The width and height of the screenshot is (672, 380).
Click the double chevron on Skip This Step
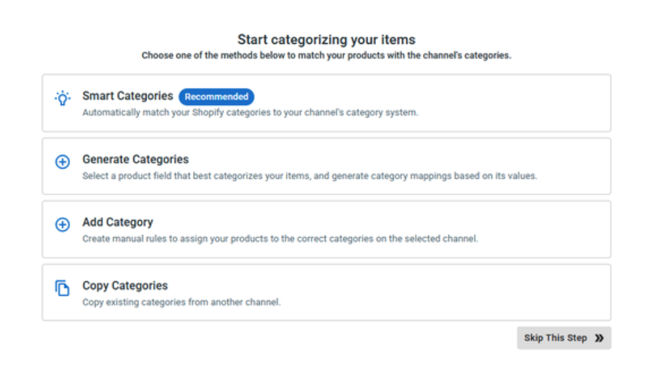click(x=599, y=338)
